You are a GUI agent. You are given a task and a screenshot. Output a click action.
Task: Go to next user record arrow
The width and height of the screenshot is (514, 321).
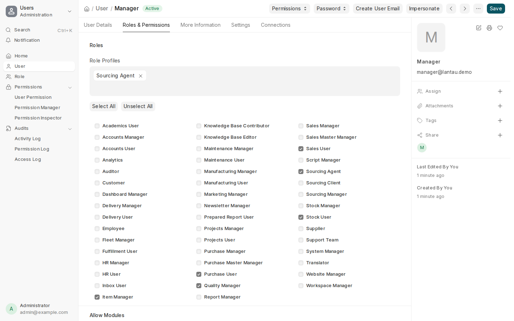465,9
